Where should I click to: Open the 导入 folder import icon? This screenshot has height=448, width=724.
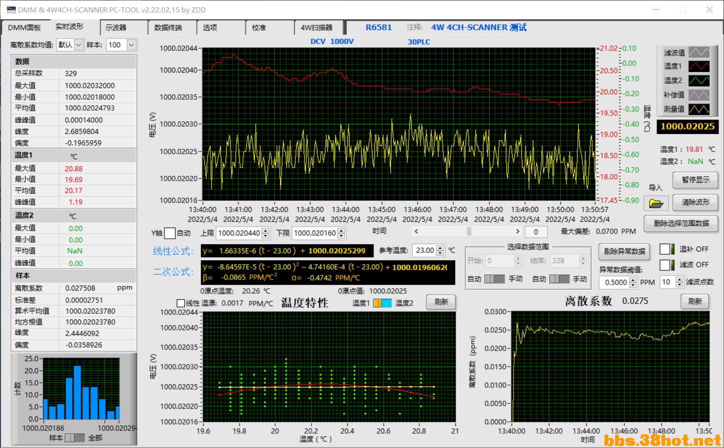(x=656, y=202)
